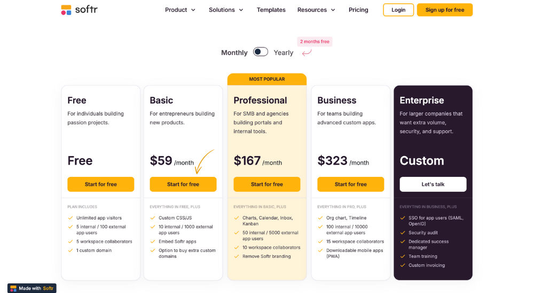Viewport: 534px width, 293px height.
Task: Expand the Product dropdown menu
Action: pyautogui.click(x=180, y=10)
